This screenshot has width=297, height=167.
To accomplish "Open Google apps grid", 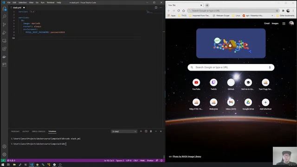I will [284, 24].
